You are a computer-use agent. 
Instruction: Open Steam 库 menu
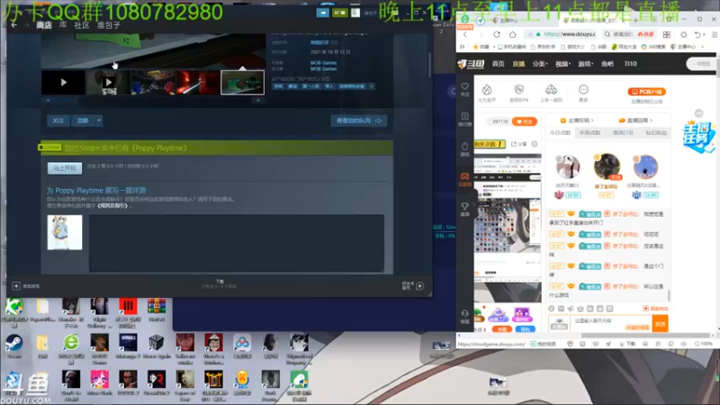(63, 25)
